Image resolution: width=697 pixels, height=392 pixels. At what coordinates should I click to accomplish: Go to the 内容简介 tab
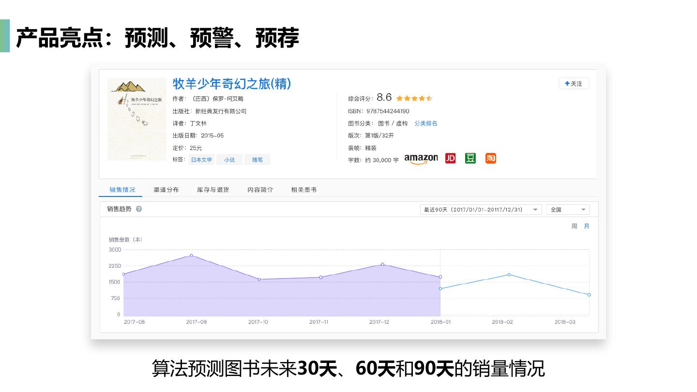click(x=260, y=190)
